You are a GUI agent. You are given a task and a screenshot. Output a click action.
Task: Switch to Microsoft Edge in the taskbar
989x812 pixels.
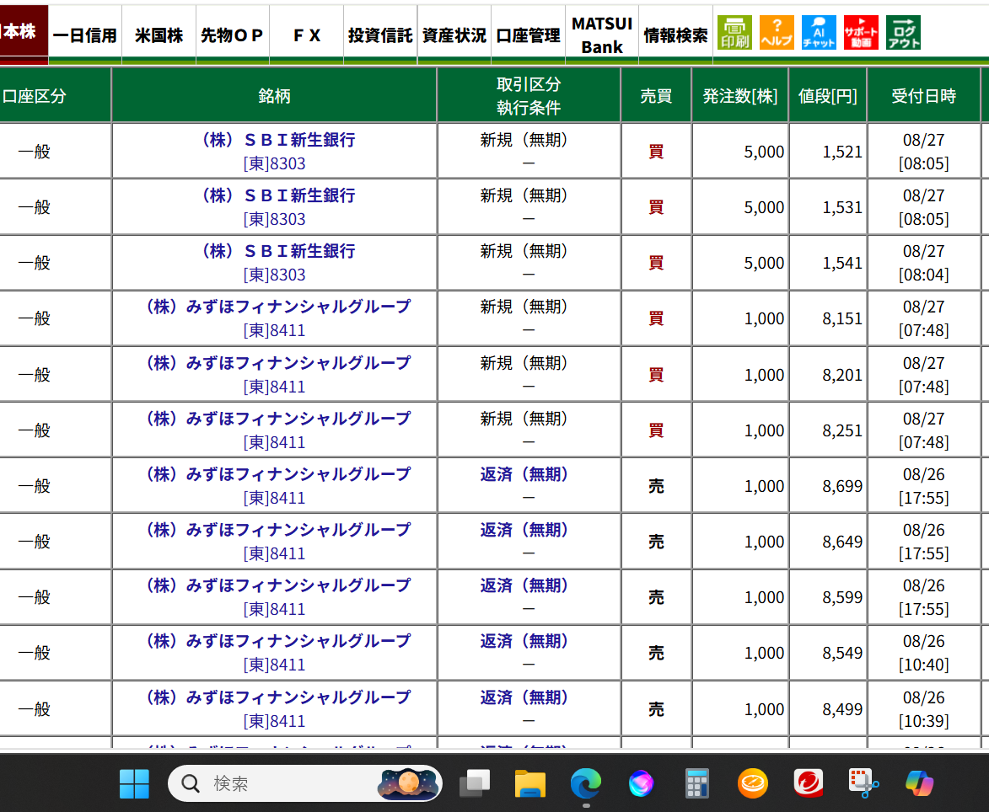click(585, 783)
